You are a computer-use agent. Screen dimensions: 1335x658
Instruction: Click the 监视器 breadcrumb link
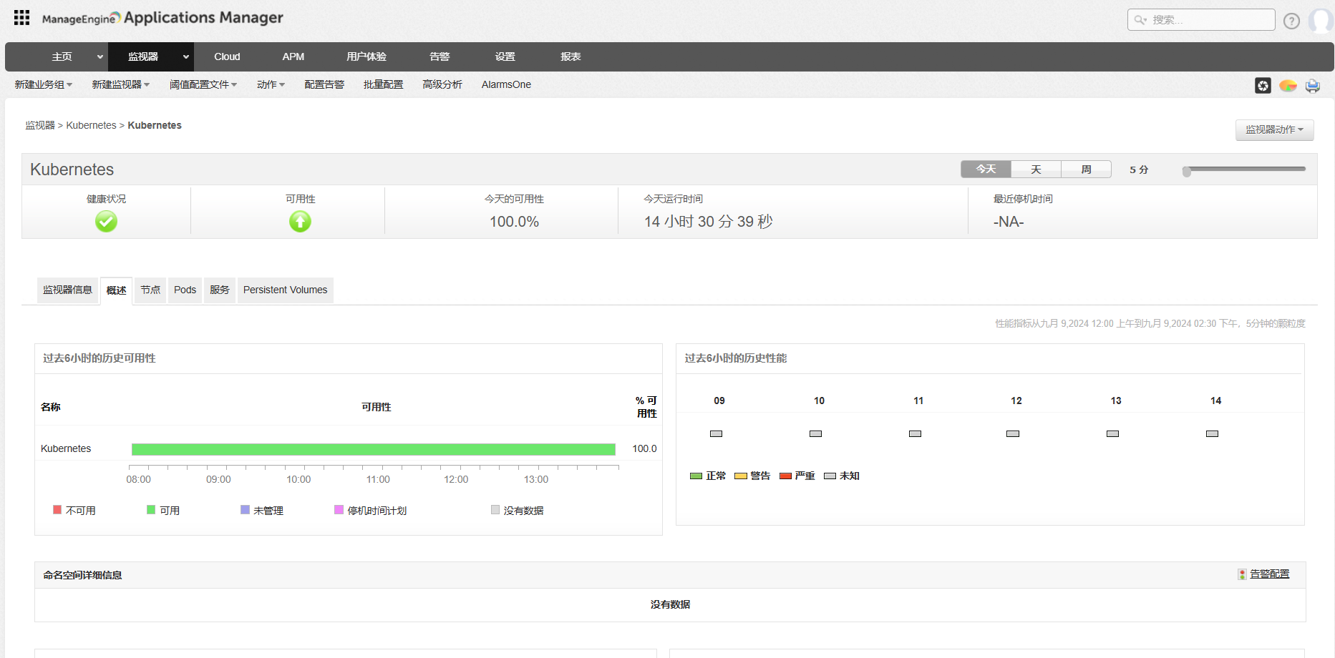40,125
